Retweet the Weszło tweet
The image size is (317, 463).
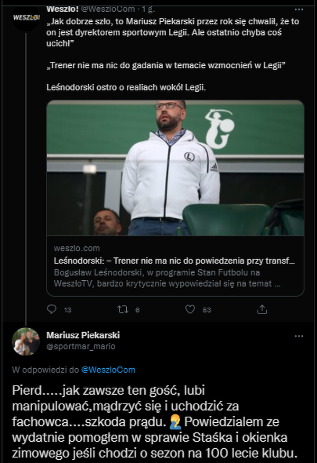tap(123, 309)
